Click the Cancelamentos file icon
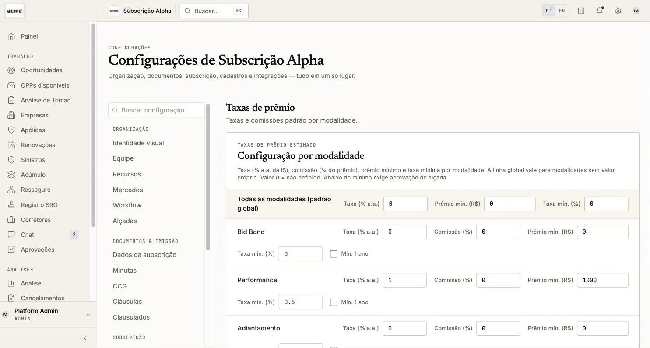650x348 pixels. (12, 298)
